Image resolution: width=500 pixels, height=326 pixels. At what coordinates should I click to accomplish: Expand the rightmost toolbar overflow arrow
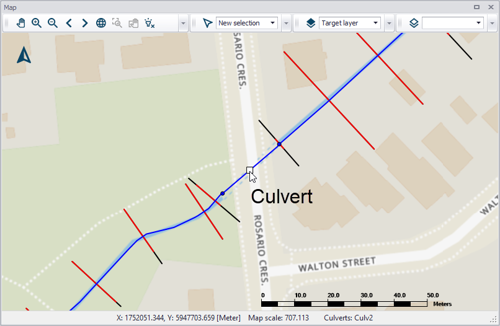click(492, 23)
